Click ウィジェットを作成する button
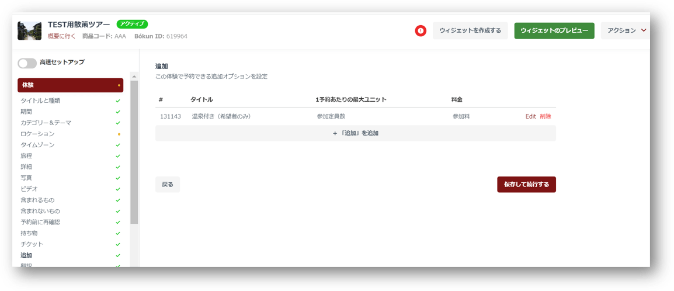This screenshot has height=291, width=674. click(470, 30)
